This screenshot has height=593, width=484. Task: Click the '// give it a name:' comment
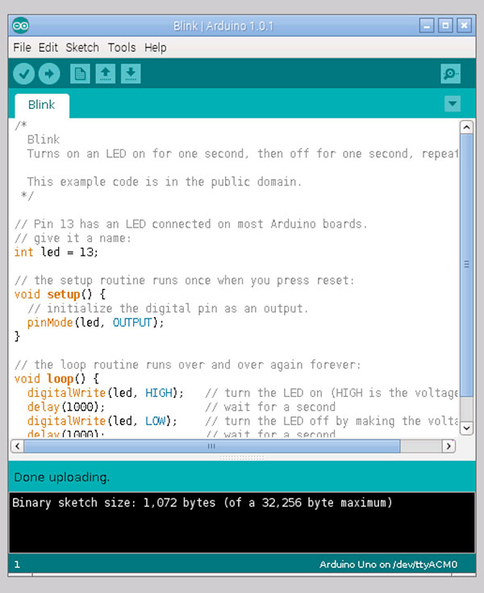[x=73, y=238]
